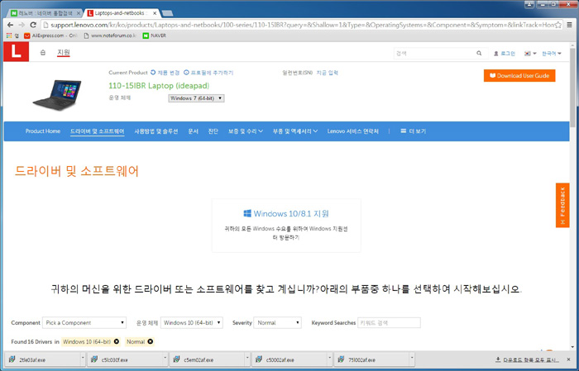Click the Windows 10/8.1 지원 link
The width and height of the screenshot is (579, 371).
[x=286, y=213]
